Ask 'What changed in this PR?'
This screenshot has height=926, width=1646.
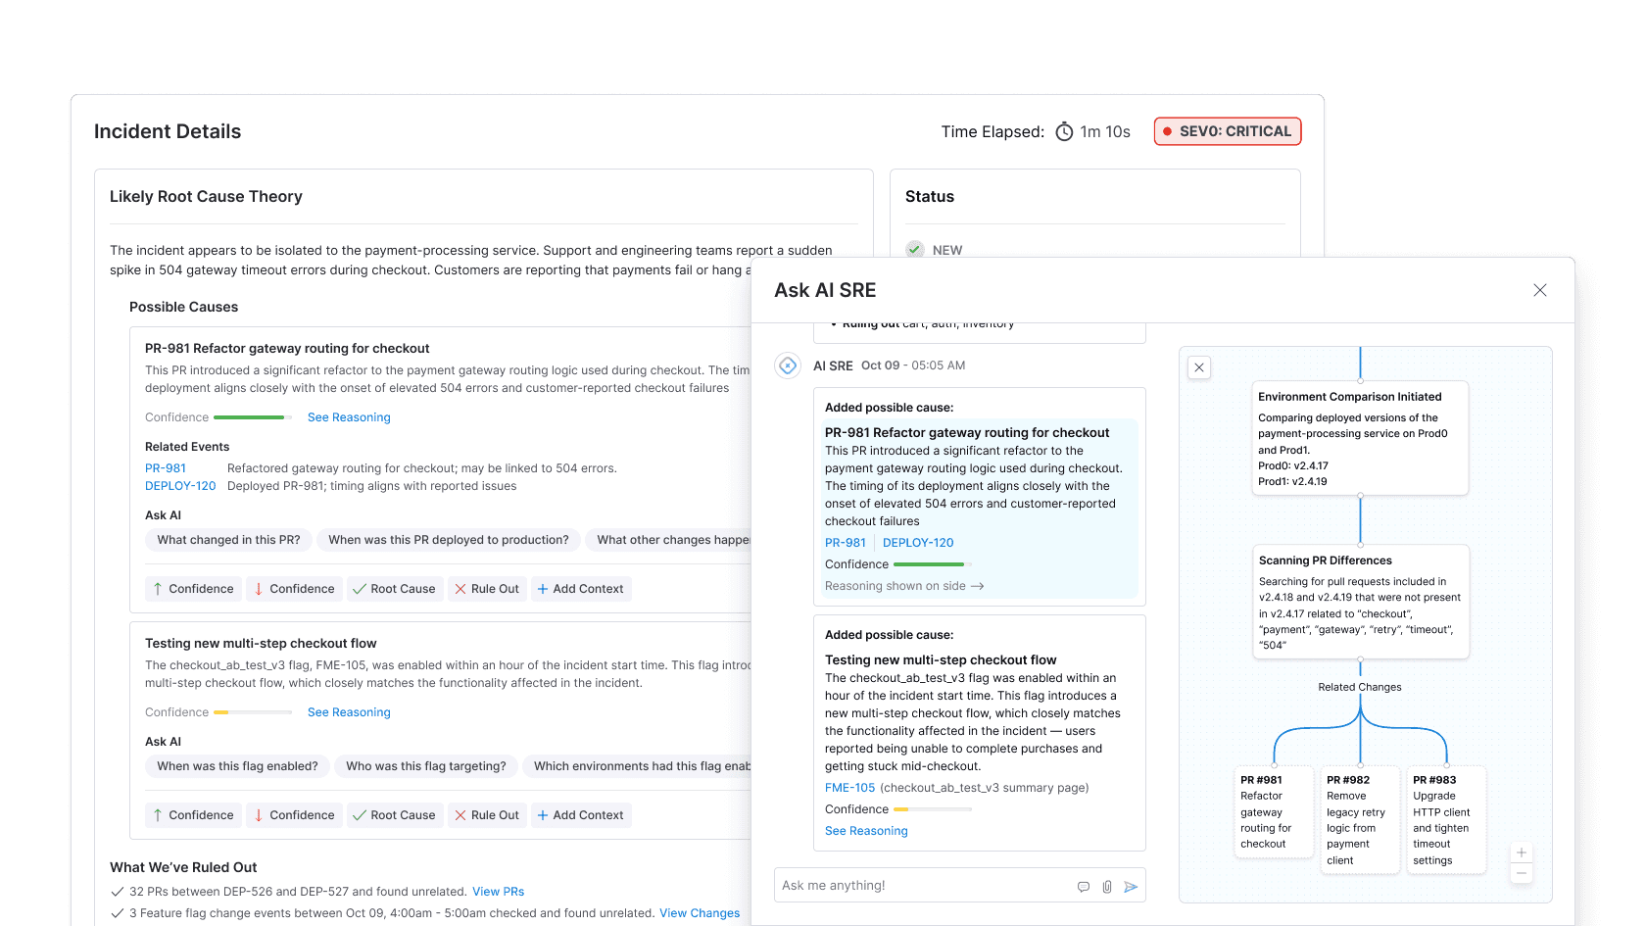[x=229, y=540]
